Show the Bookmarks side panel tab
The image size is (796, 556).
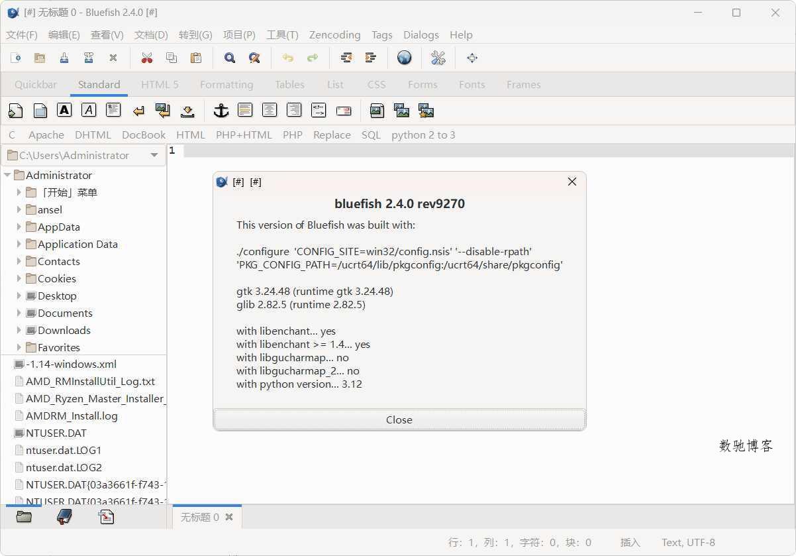[64, 517]
